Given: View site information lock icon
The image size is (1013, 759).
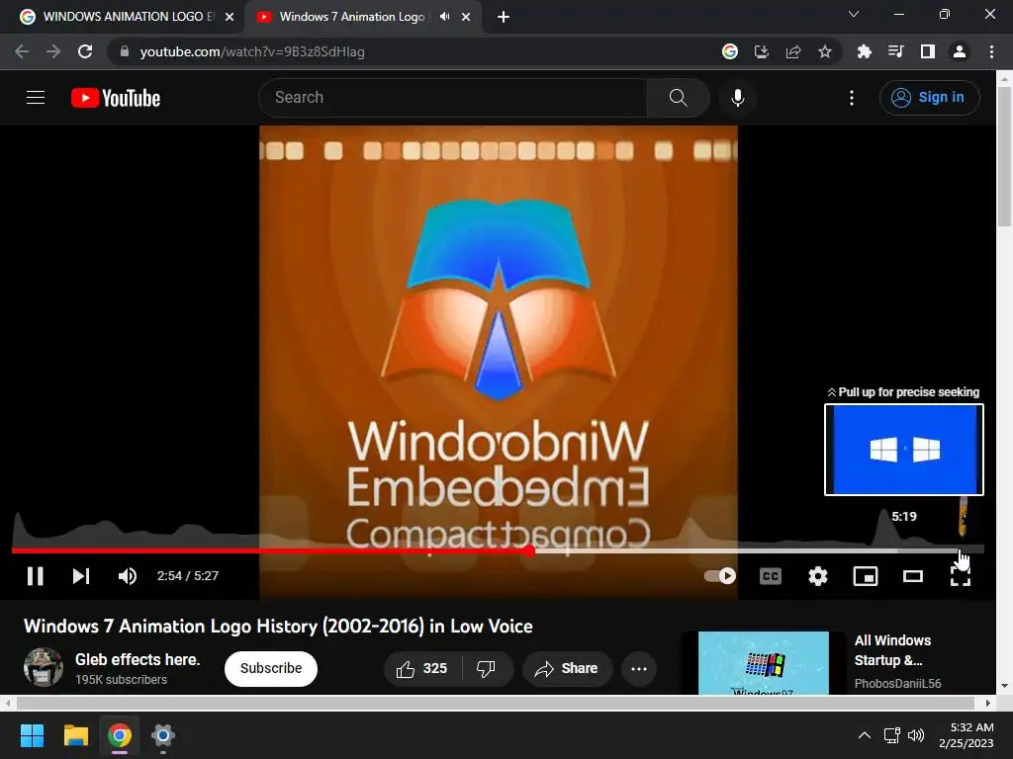Looking at the screenshot, I should tap(125, 51).
